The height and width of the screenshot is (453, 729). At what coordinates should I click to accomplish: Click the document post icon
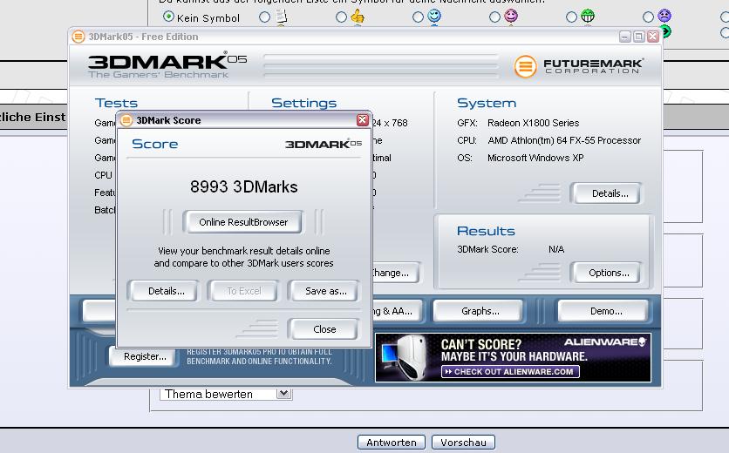pos(282,17)
